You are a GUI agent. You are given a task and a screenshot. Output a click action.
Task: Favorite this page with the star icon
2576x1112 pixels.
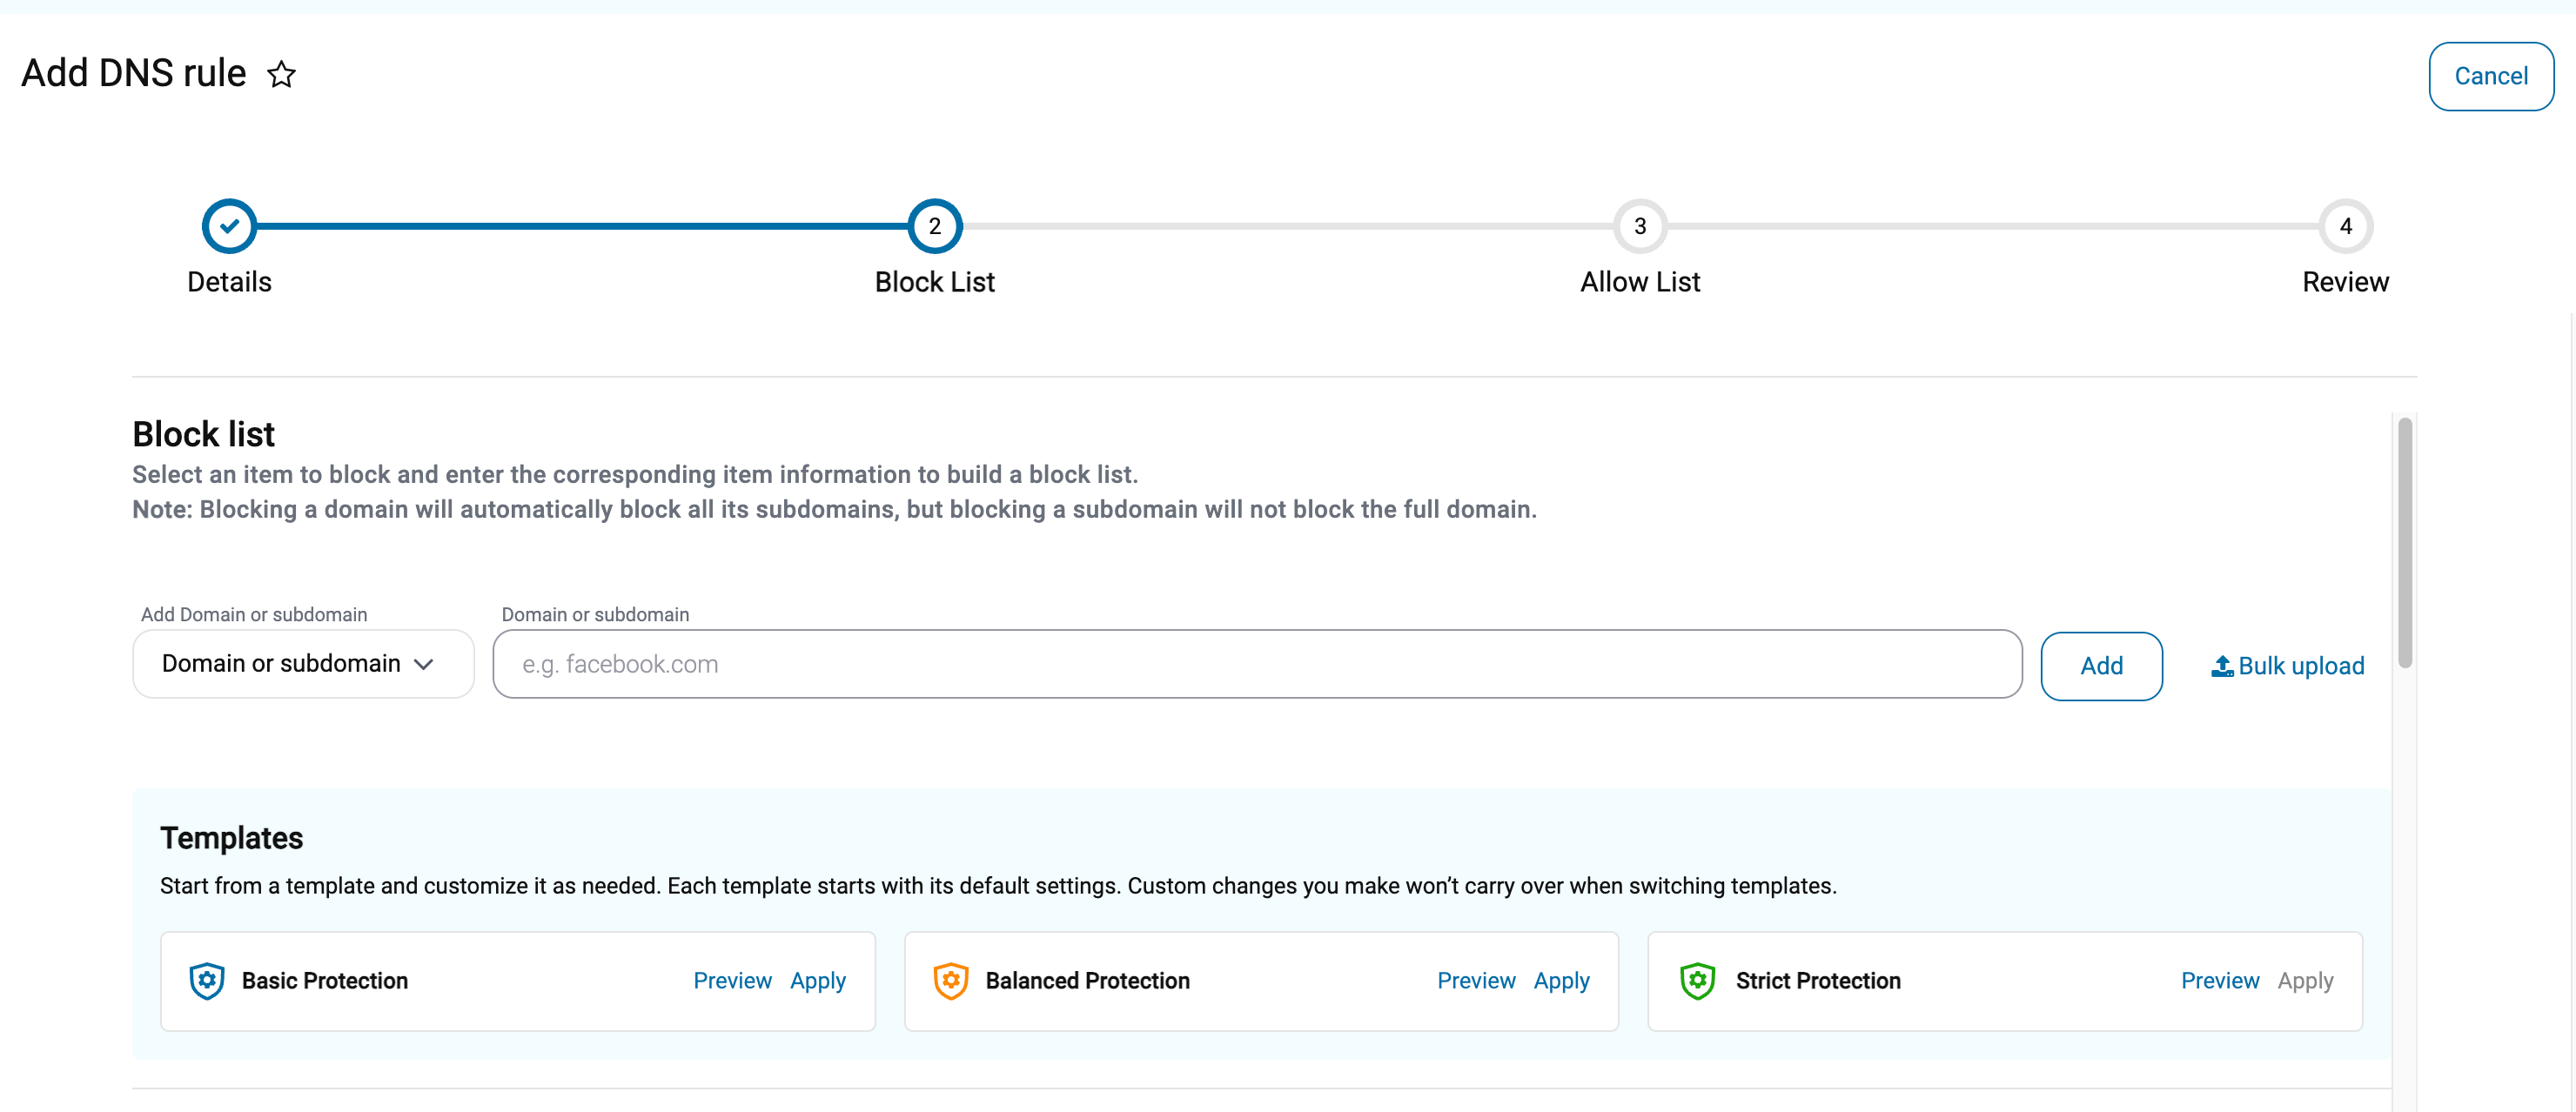(282, 74)
